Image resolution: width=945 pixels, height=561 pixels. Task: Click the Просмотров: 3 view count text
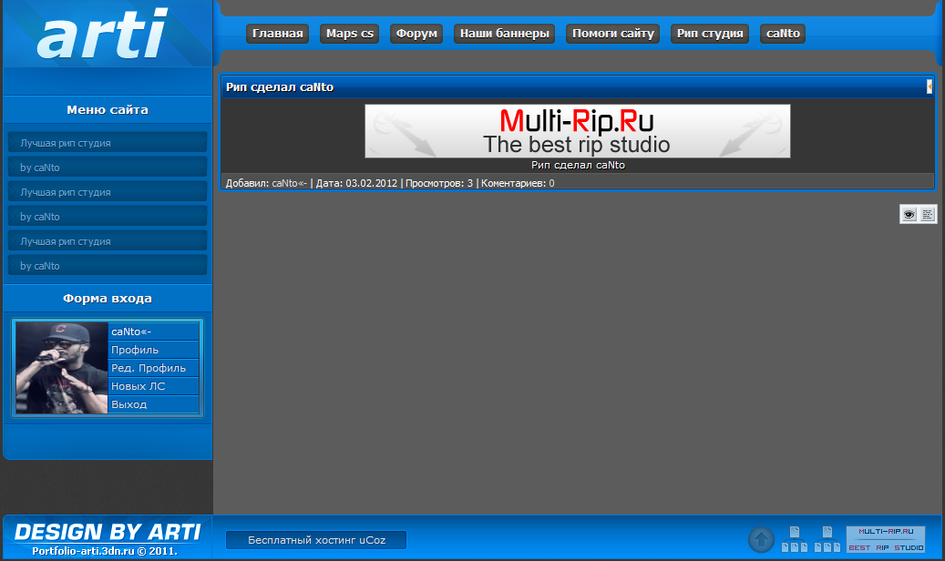[438, 183]
